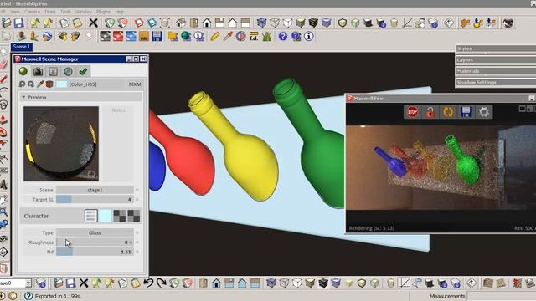Image resolution: width=536 pixels, height=301 pixels.
Task: Open the framed picture tab in Scene Manager
Action: (x=53, y=71)
